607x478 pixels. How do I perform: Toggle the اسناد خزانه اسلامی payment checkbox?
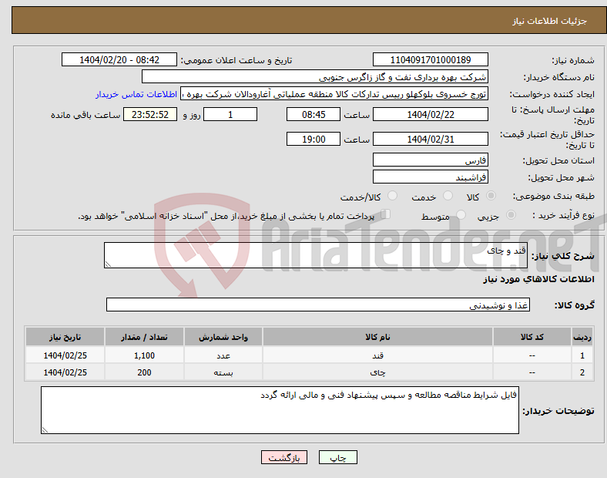(386, 214)
